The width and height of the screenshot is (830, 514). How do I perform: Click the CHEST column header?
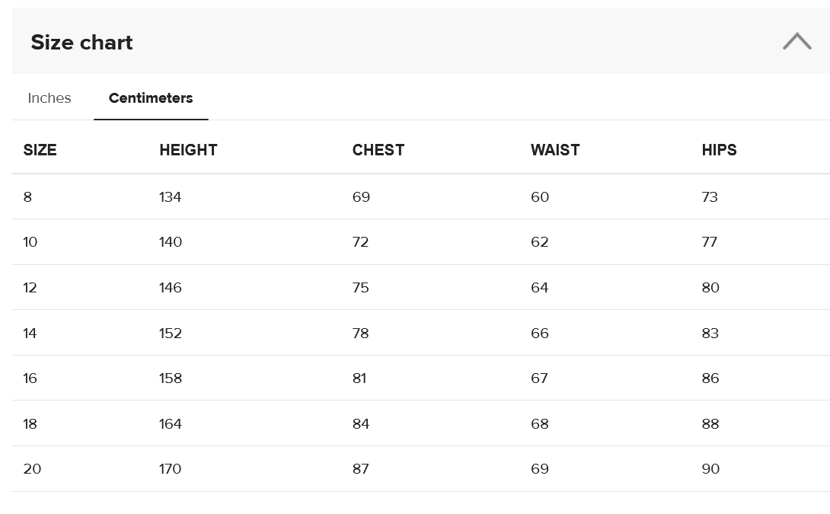coord(378,150)
